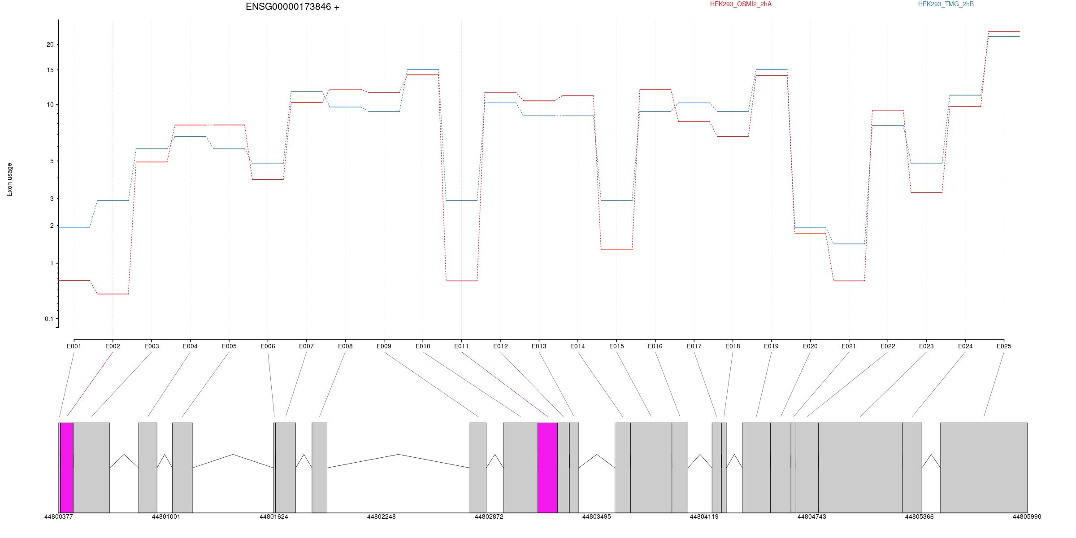Viewport: 1076px width, 538px height.
Task: Click exon label E011
Action: (461, 346)
